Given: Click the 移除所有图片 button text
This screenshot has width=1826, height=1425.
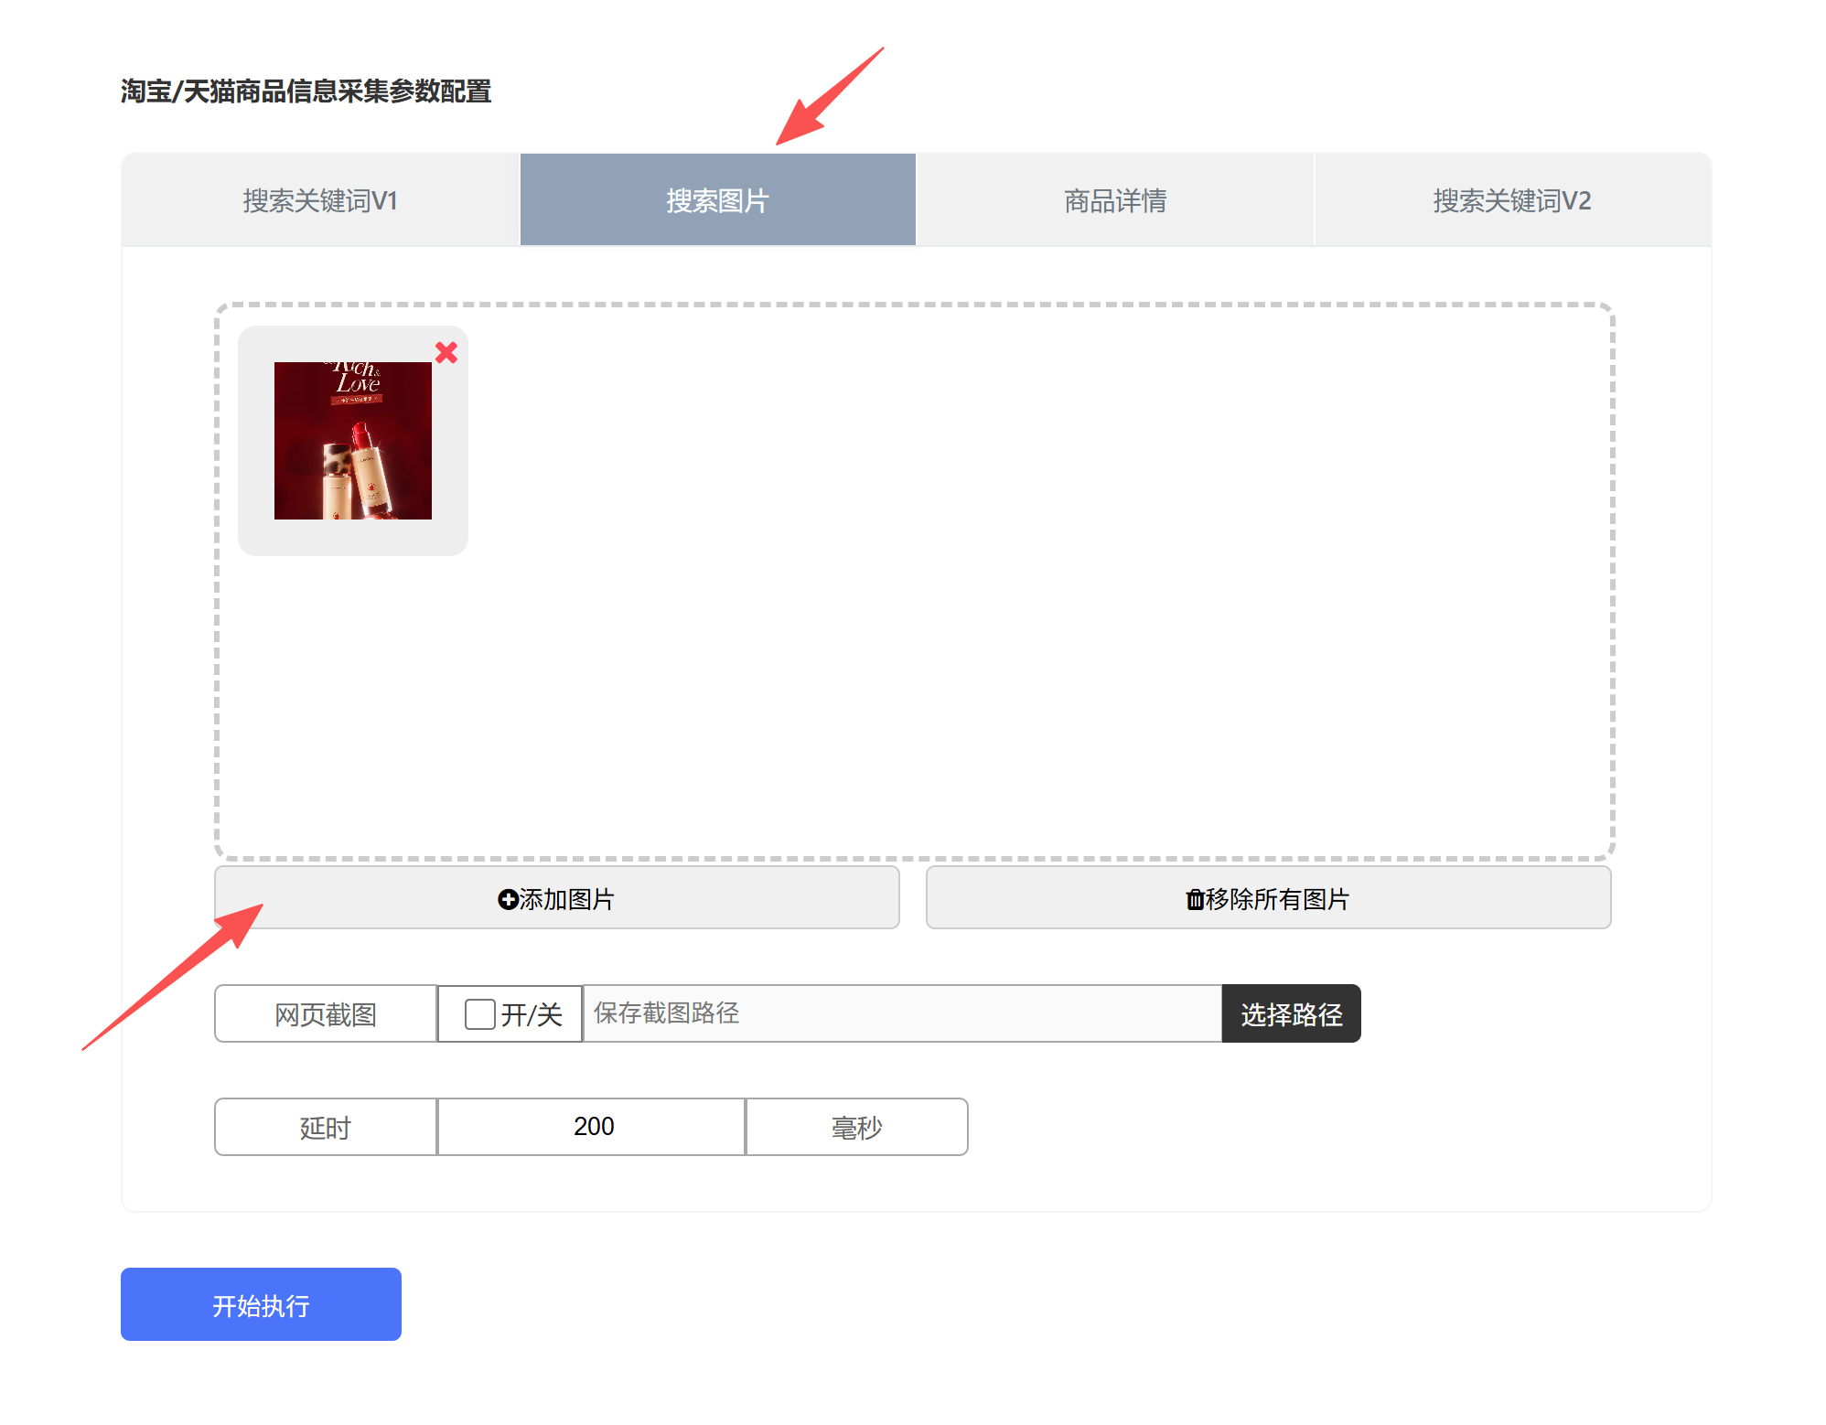Looking at the screenshot, I should [x=1277, y=899].
